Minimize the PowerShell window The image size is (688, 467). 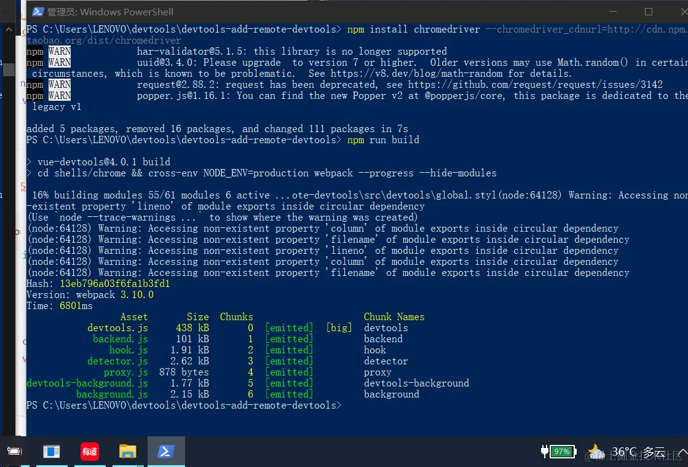tap(613, 12)
